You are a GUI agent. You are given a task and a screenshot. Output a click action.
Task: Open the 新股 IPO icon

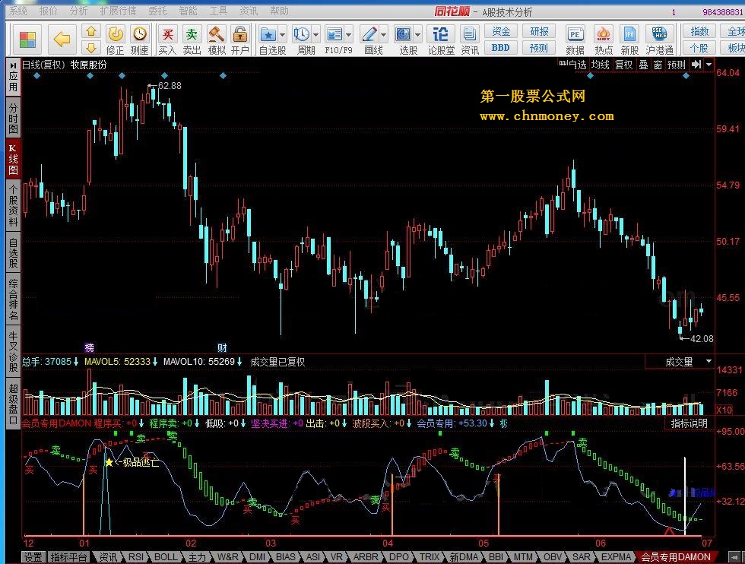629,40
